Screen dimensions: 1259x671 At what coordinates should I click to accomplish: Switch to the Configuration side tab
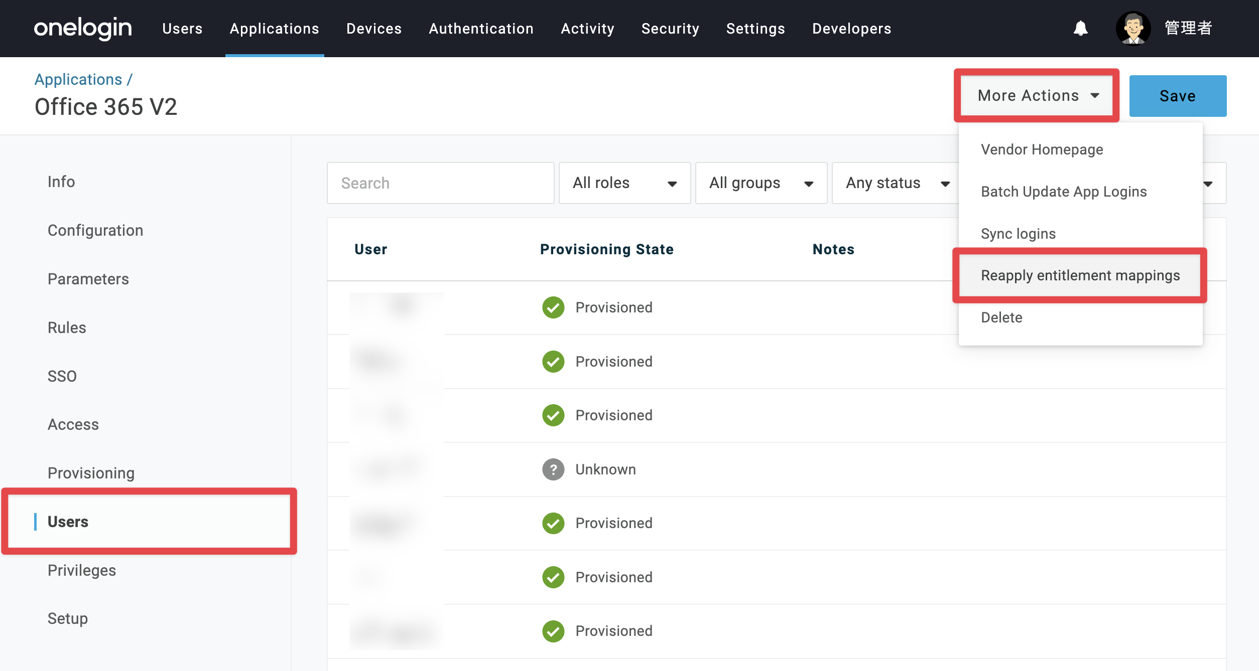coord(95,230)
